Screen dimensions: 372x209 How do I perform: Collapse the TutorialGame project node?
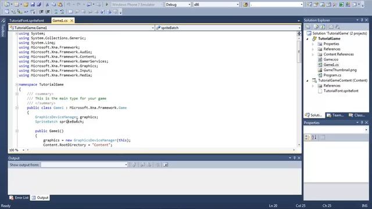(x=307, y=39)
